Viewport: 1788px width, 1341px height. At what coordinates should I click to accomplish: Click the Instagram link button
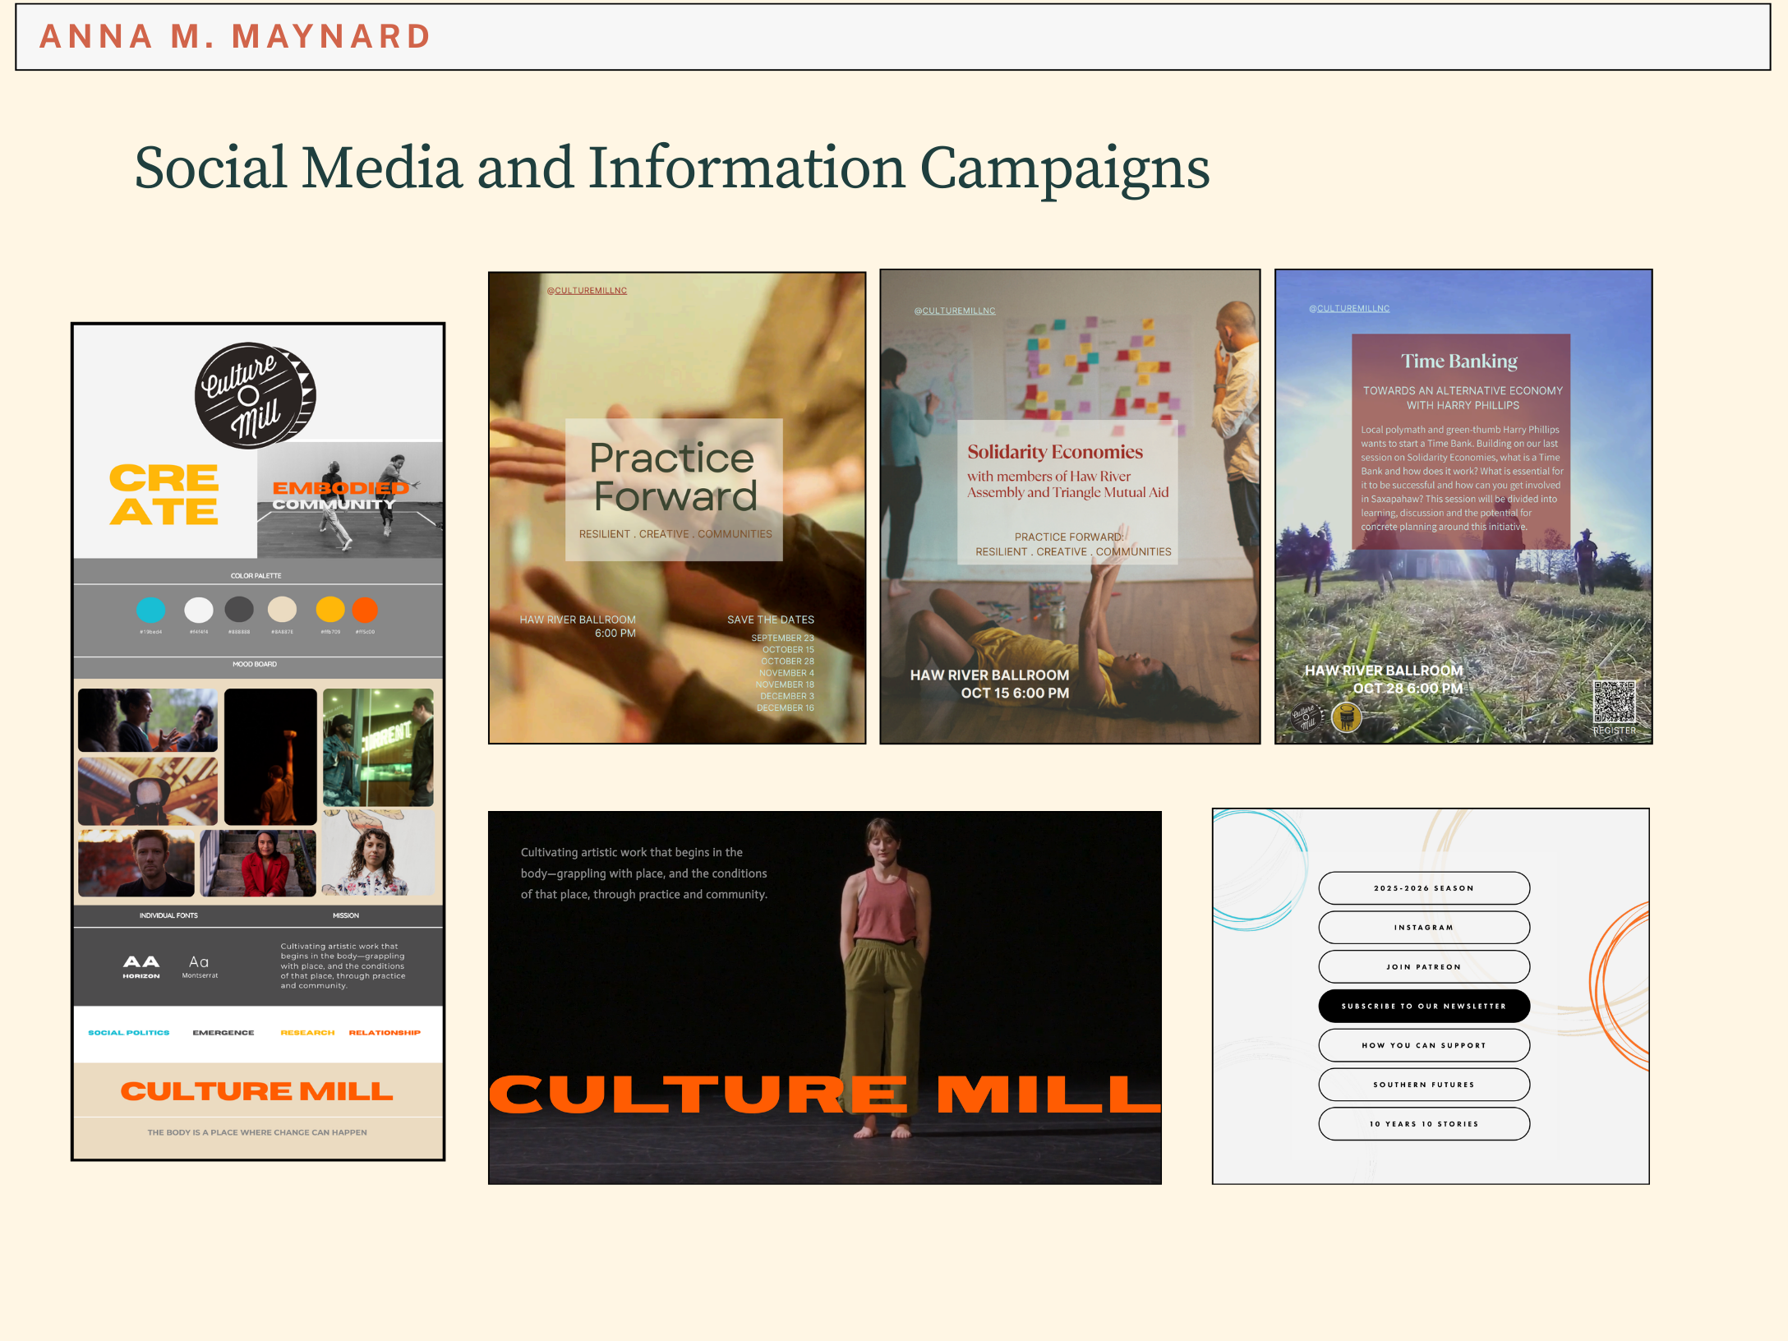pos(1423,928)
